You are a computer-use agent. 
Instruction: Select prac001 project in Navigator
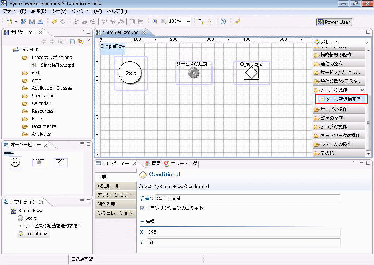(x=31, y=50)
